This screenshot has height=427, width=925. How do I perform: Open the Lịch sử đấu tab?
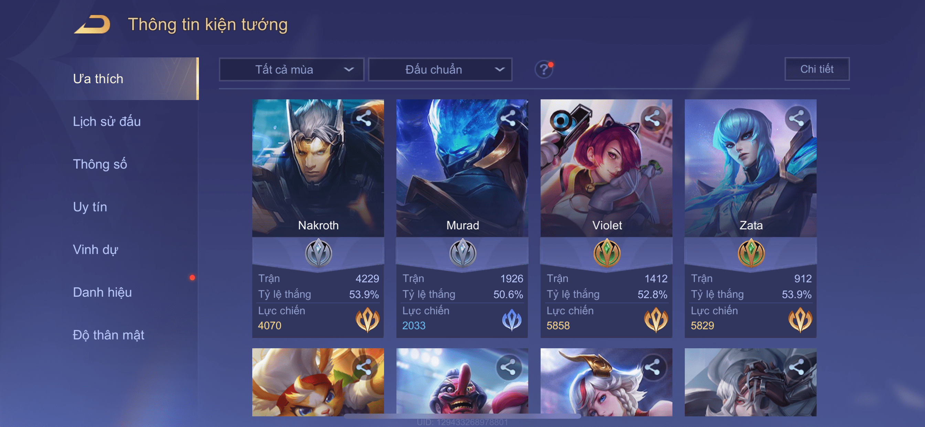pos(107,121)
